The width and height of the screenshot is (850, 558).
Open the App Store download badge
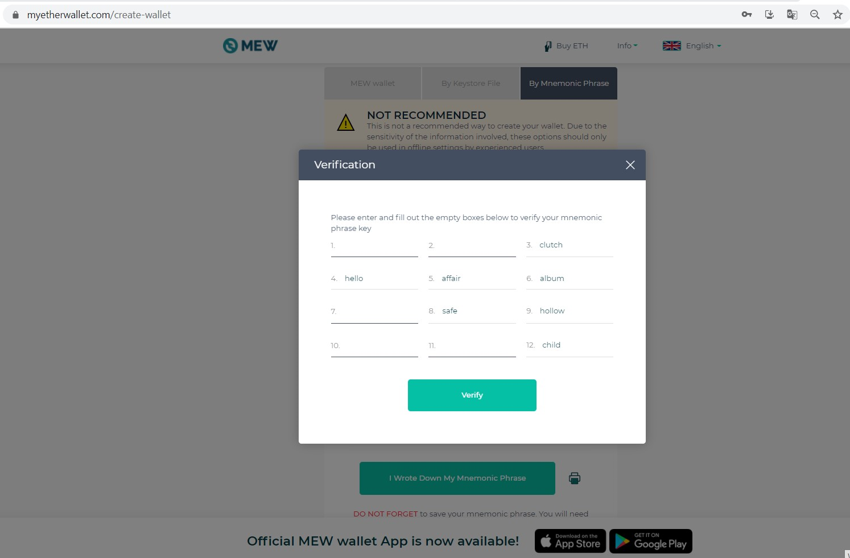point(570,541)
